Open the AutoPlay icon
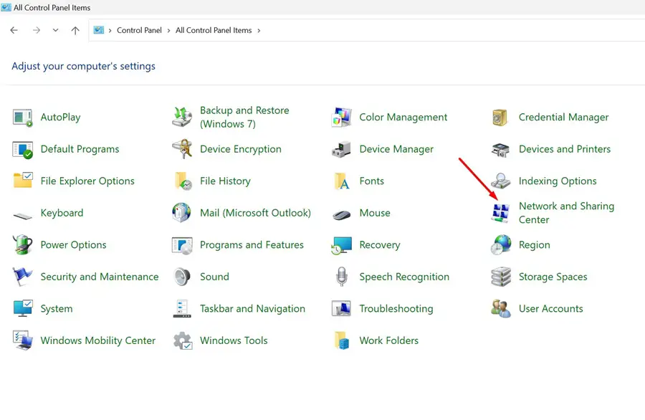645x420 pixels. click(23, 118)
